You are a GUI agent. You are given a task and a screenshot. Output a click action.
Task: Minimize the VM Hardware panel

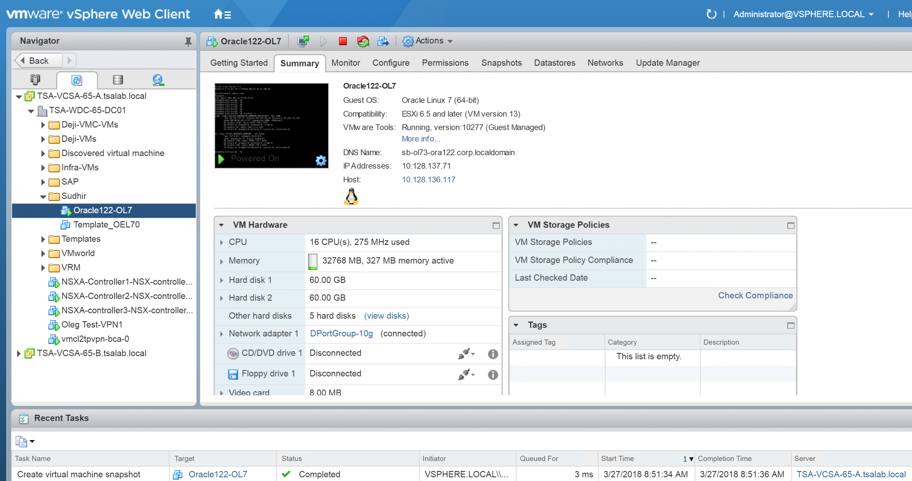[496, 225]
